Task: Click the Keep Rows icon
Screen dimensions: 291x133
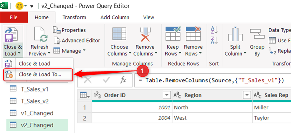Action: 173,34
